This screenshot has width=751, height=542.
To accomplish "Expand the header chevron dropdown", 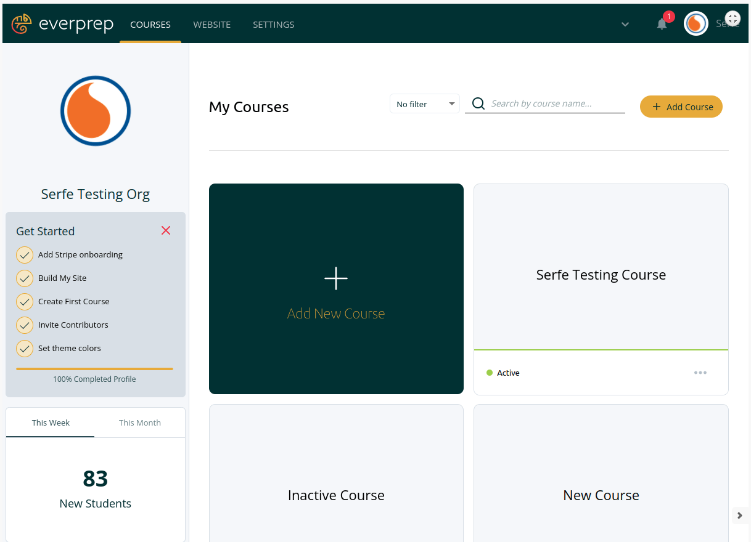I will [625, 25].
